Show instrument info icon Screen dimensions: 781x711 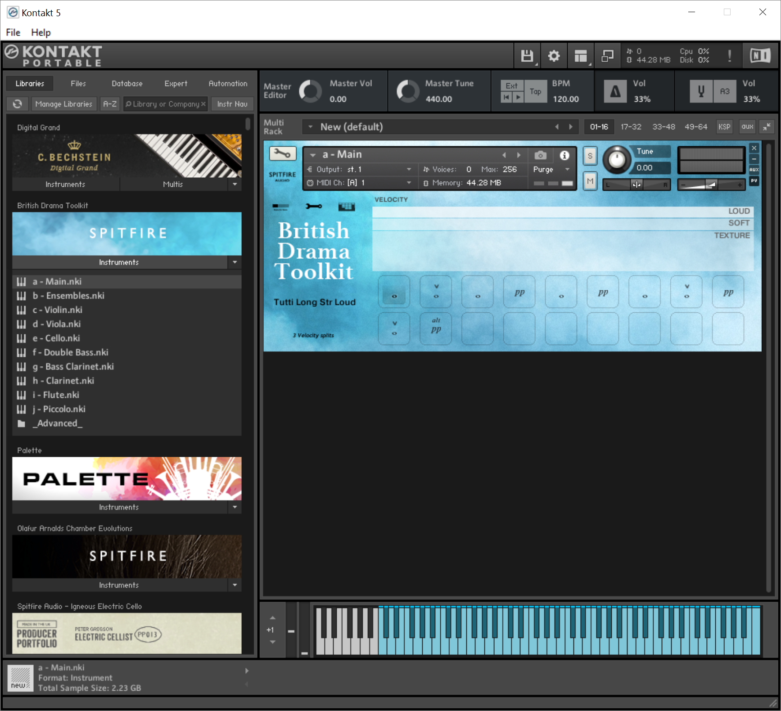coord(564,155)
